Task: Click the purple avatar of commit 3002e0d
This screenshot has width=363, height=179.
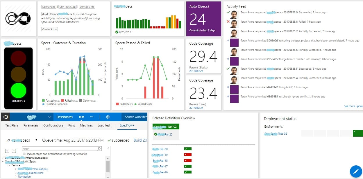Action: (x=234, y=43)
